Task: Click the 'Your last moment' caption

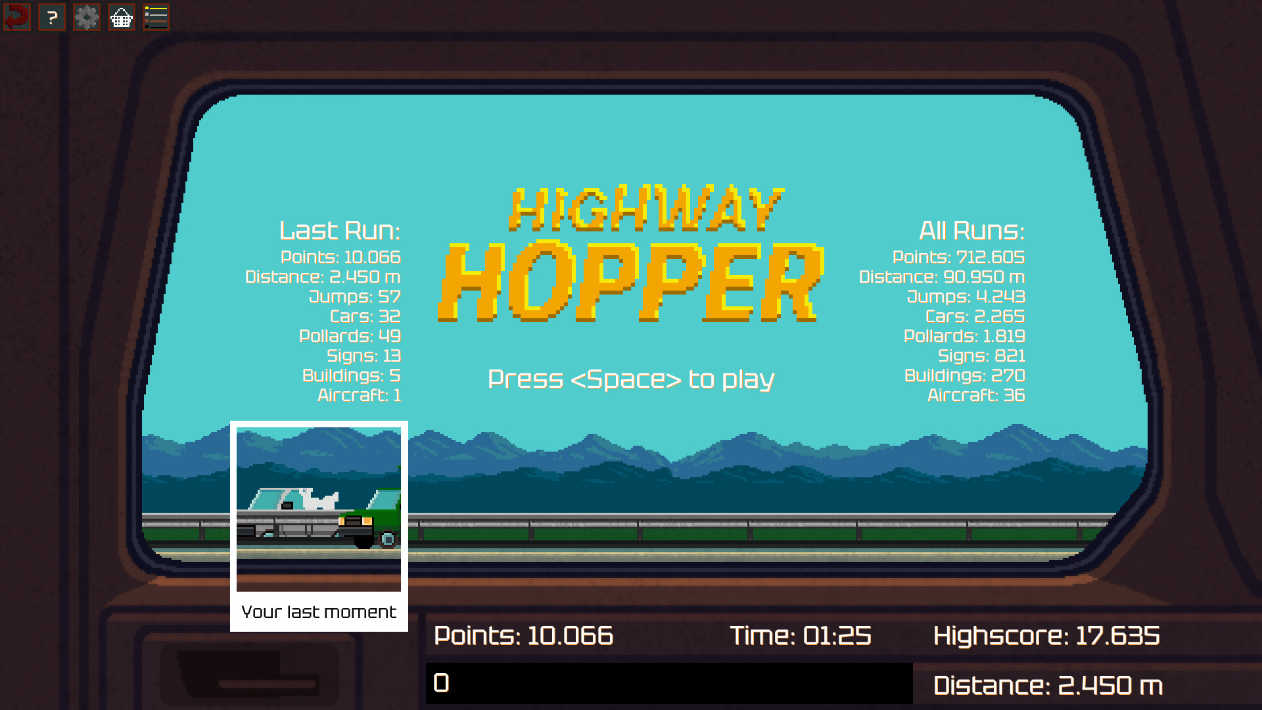Action: pyautogui.click(x=319, y=612)
